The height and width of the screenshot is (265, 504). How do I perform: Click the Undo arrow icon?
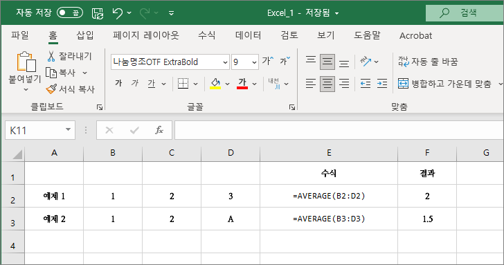pyautogui.click(x=117, y=13)
